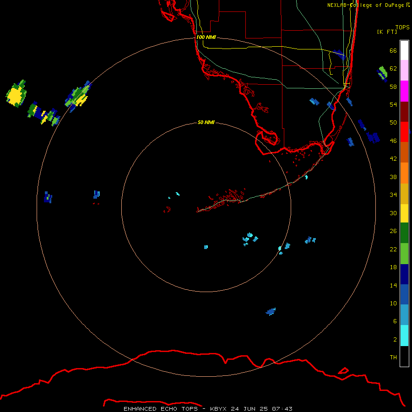Click the '50' legend value

pos(393,122)
